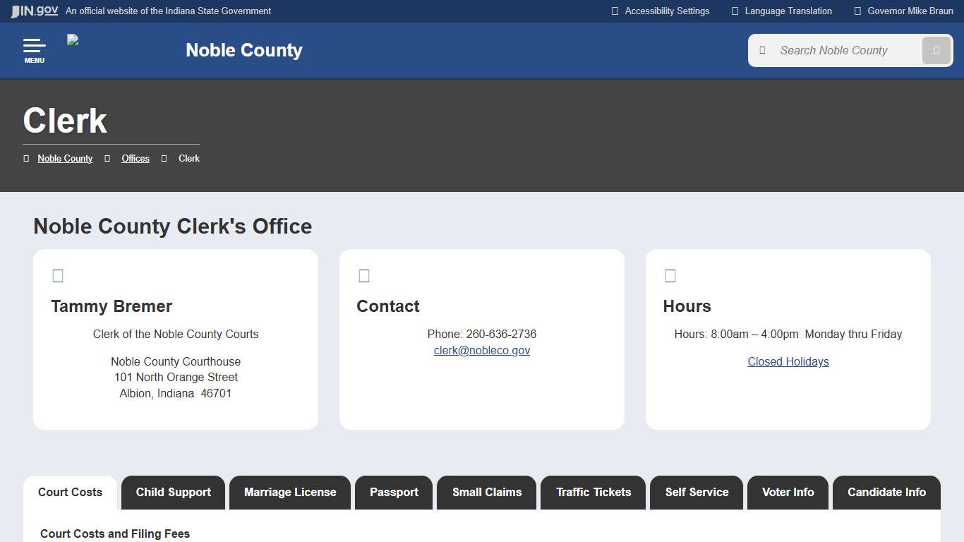Click the Governor Mike Braun icon
Viewport: 964px width, 542px height.
point(857,11)
